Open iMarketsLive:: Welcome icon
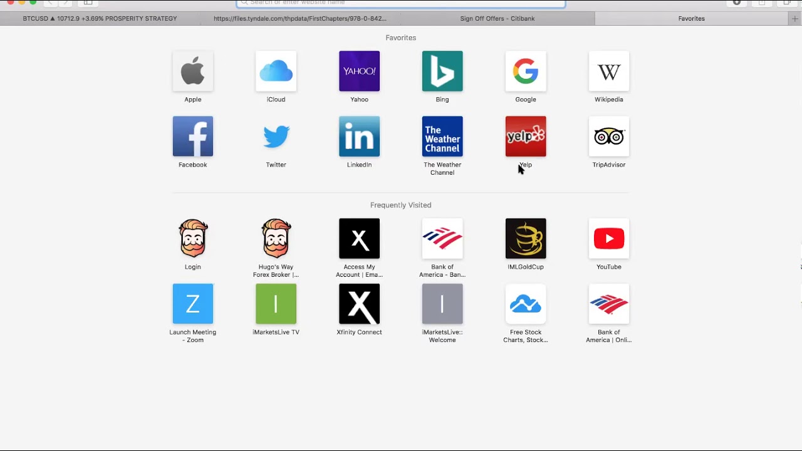The height and width of the screenshot is (451, 802). [x=442, y=304]
